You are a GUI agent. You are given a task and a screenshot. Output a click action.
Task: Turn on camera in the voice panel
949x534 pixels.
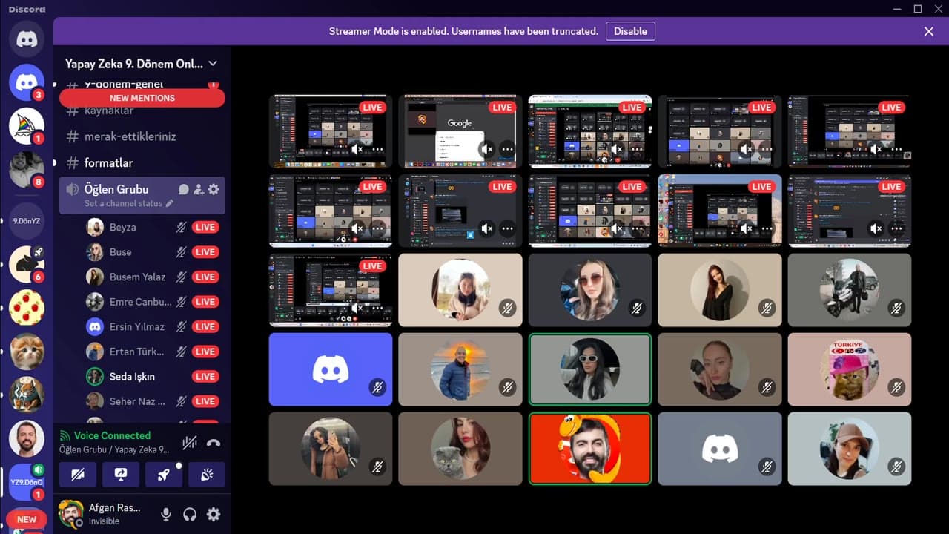[x=78, y=475]
